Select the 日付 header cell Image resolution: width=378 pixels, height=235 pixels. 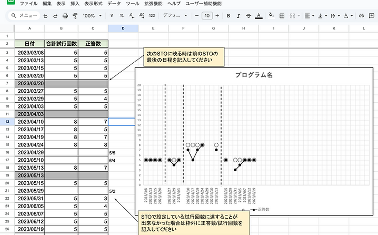point(29,44)
